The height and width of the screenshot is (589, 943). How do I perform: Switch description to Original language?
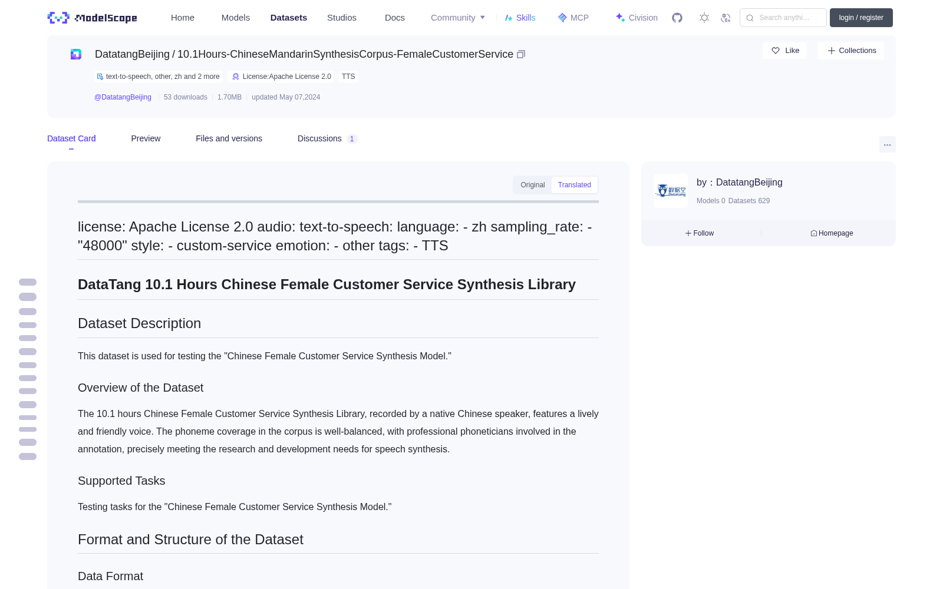tap(533, 185)
